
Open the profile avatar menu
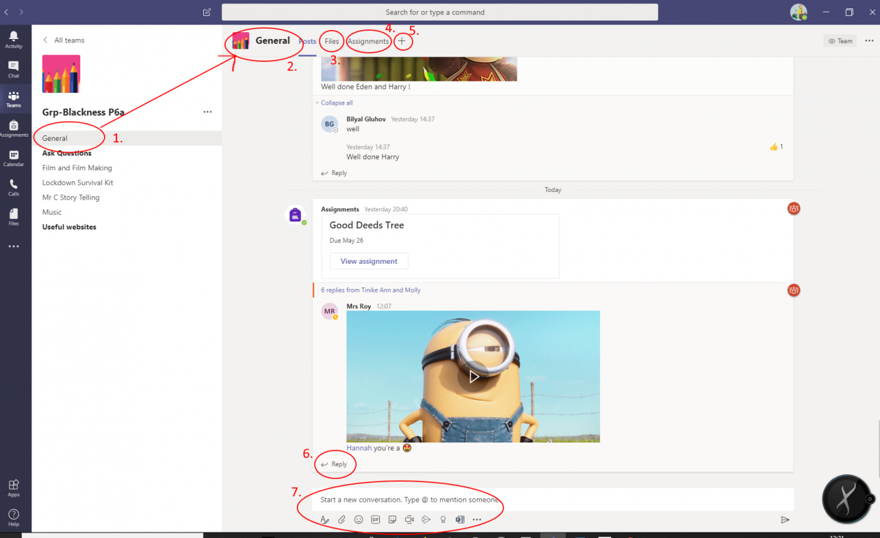tap(798, 12)
